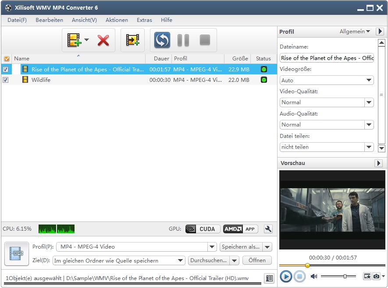Viewport: 388px width, 288px height.
Task: Click the CPU usage graph
Action: pos(57,229)
